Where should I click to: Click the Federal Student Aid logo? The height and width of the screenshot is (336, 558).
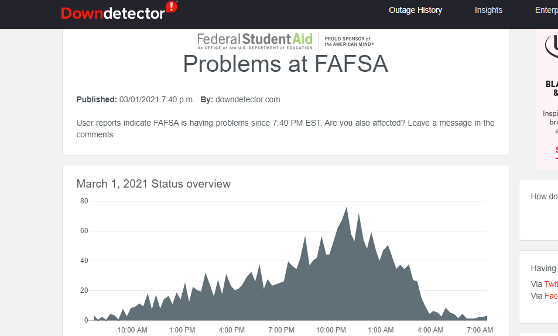coord(255,41)
